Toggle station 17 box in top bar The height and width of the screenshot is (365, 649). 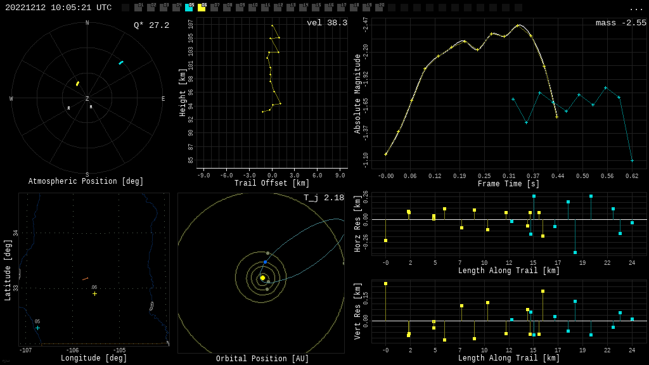click(x=340, y=8)
